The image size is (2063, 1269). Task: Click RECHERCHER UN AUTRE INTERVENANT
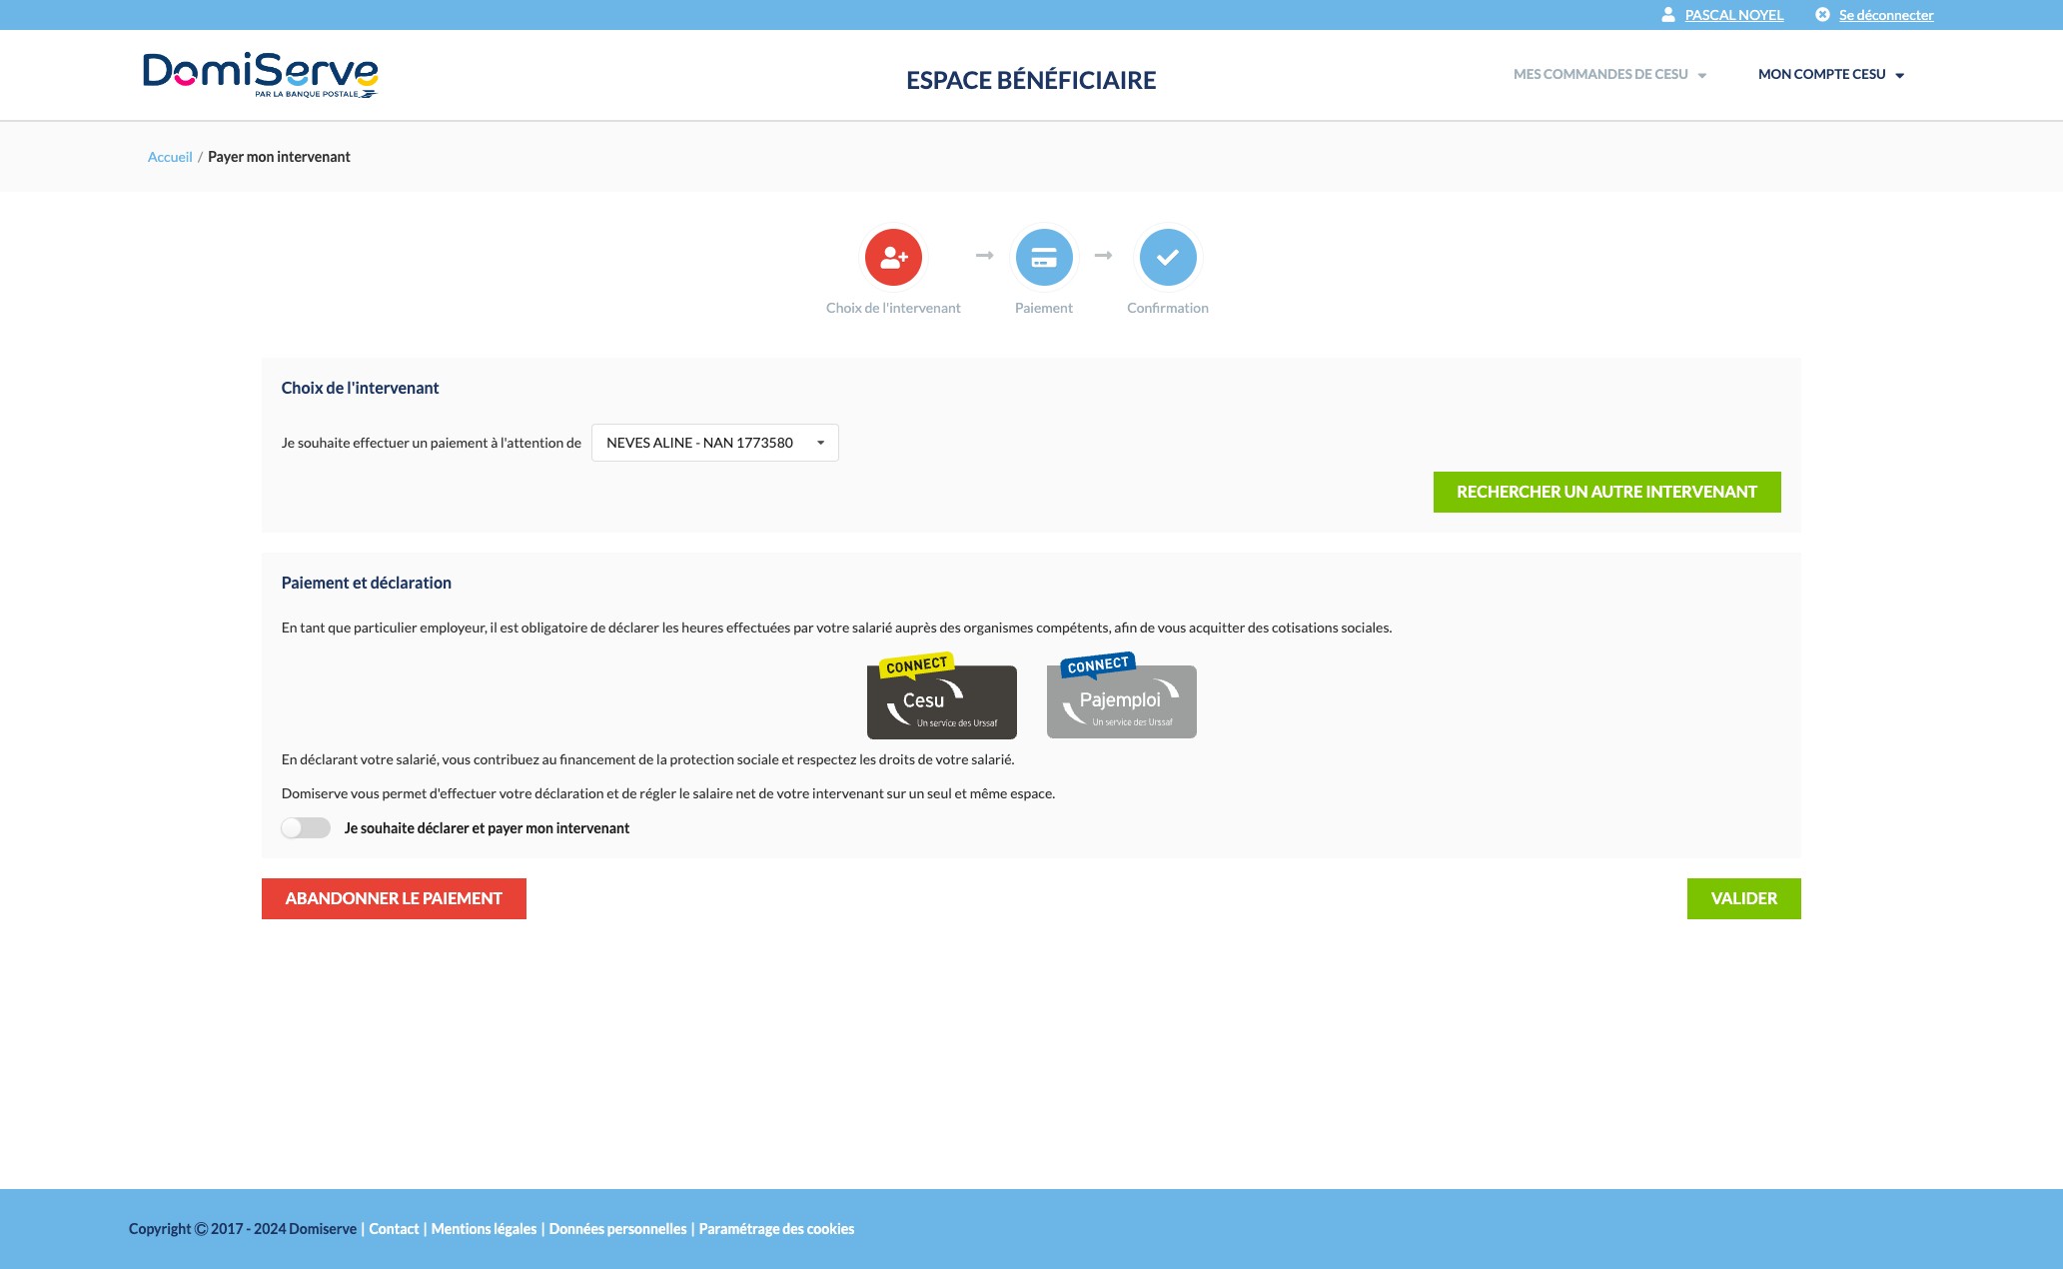pos(1606,491)
